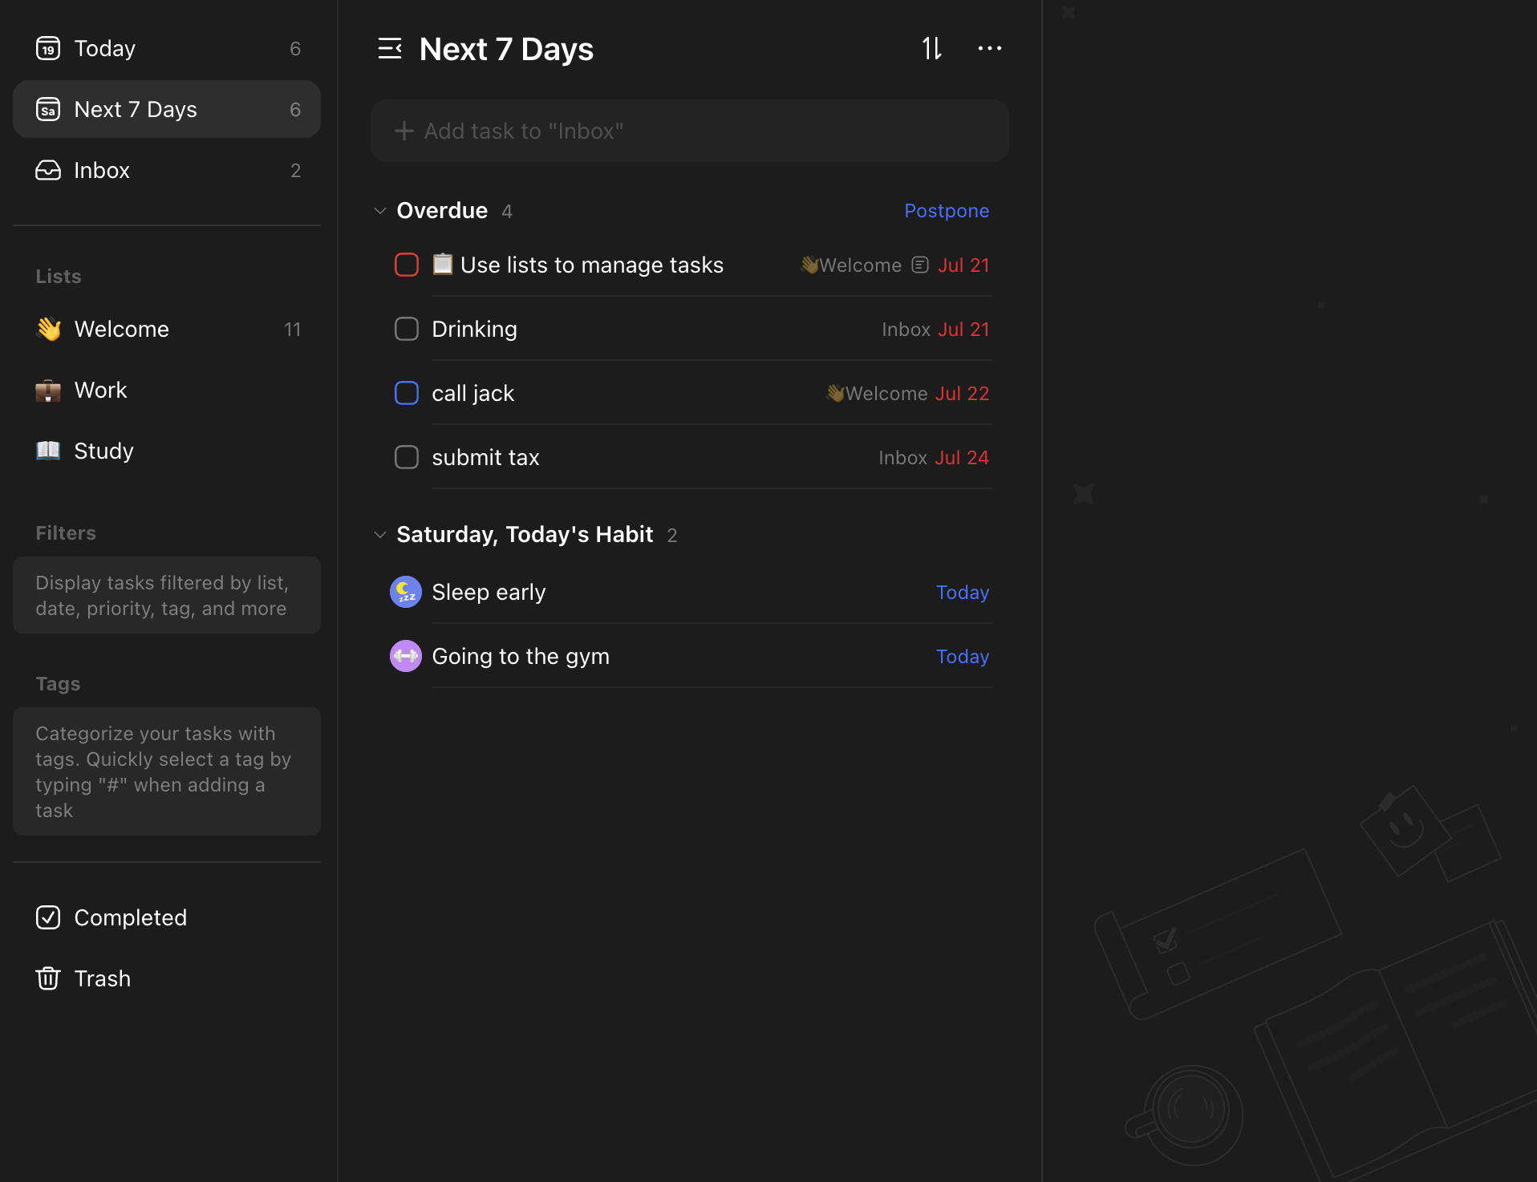Click the waving hand Welcome list icon
Viewport: 1537px width, 1182px height.
coord(48,330)
